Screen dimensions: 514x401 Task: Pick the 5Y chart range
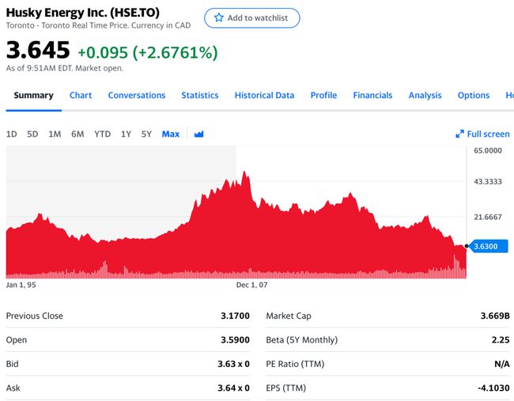(146, 134)
